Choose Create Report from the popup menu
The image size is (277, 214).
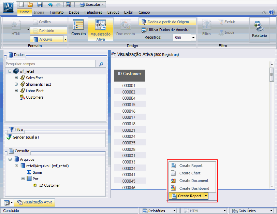point(192,166)
